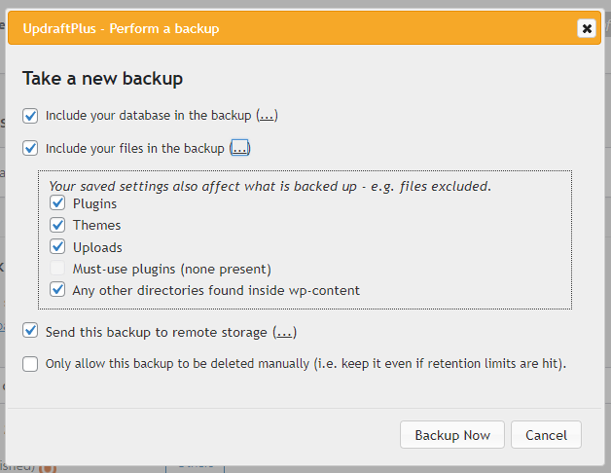
Task: Uncheck the Themes checkbox
Action: (57, 226)
